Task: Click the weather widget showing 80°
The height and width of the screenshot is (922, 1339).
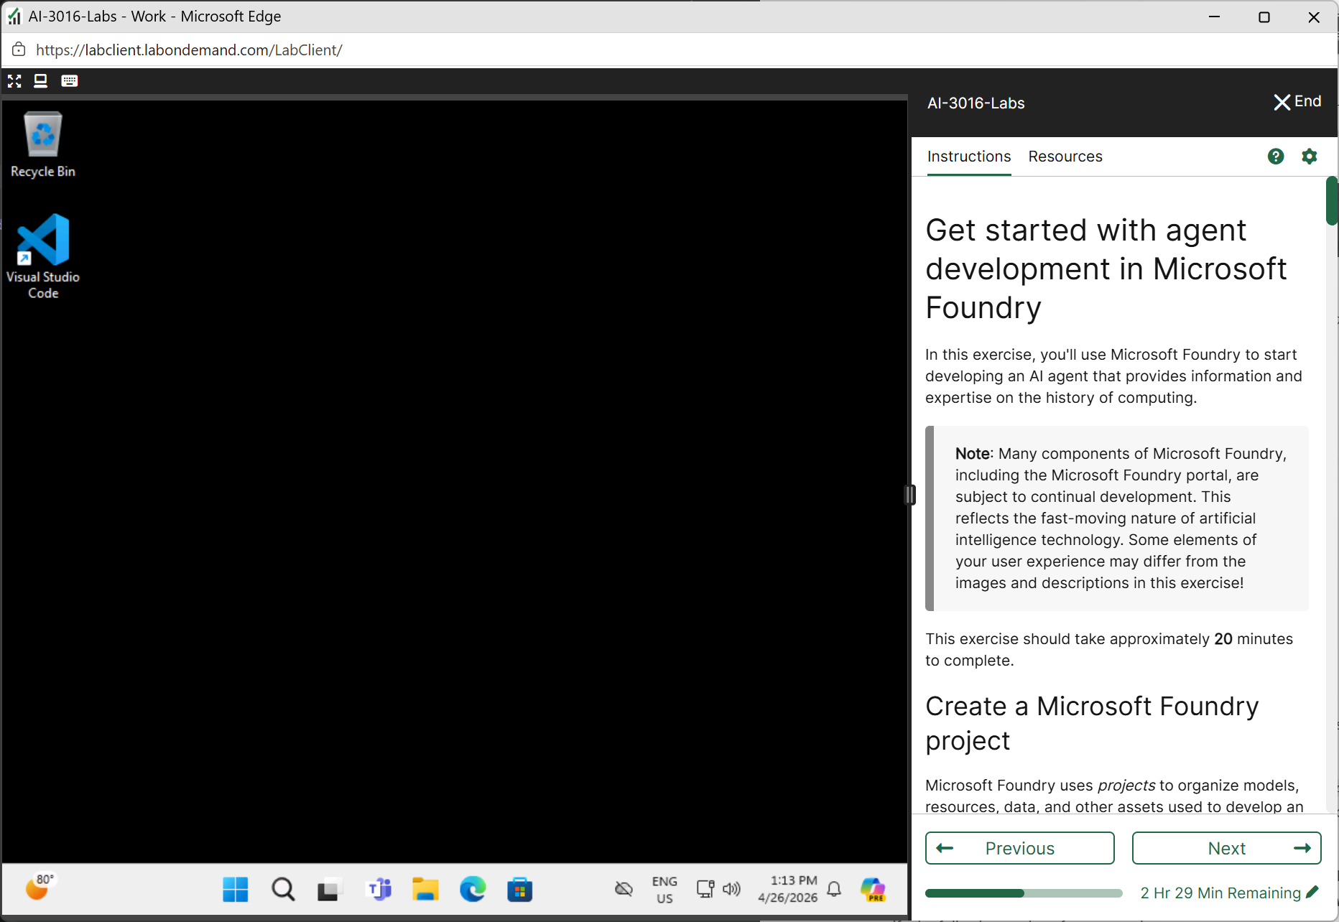Action: pos(40,887)
